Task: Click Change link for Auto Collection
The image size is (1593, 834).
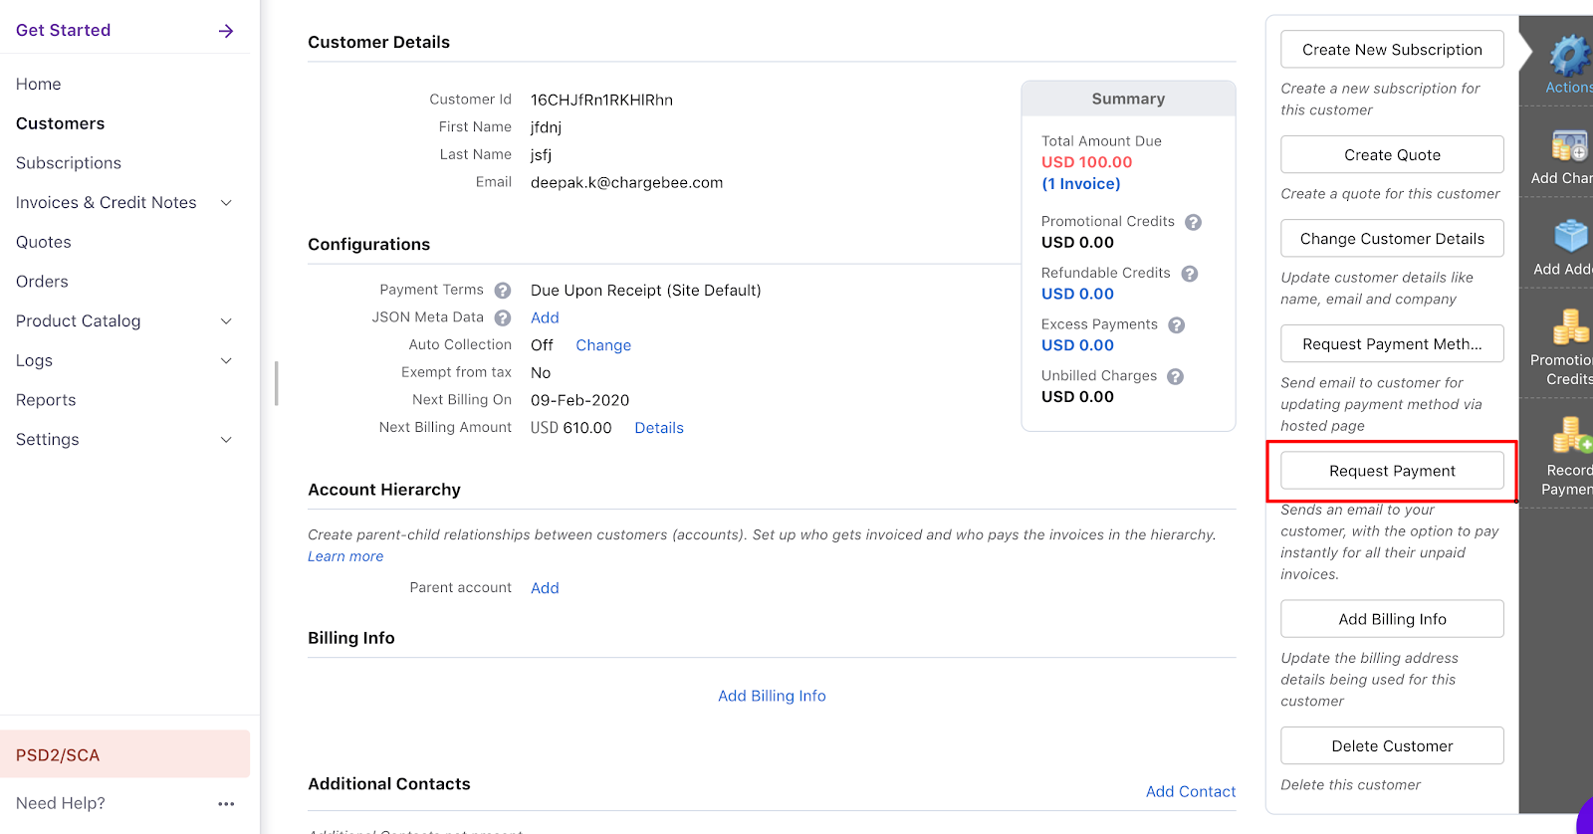Action: pyautogui.click(x=603, y=345)
